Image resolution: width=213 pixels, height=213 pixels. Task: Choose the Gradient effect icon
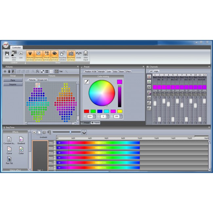21,139
